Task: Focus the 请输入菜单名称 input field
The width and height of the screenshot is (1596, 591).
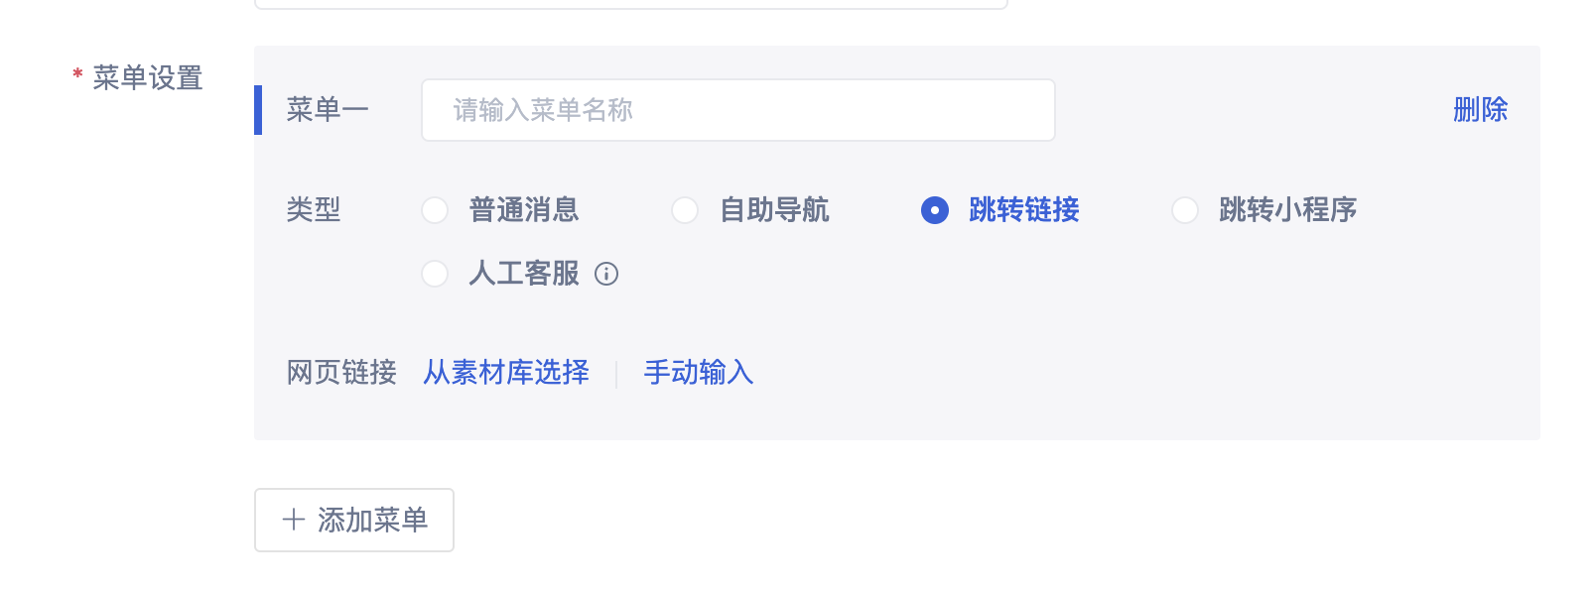Action: pos(738,110)
